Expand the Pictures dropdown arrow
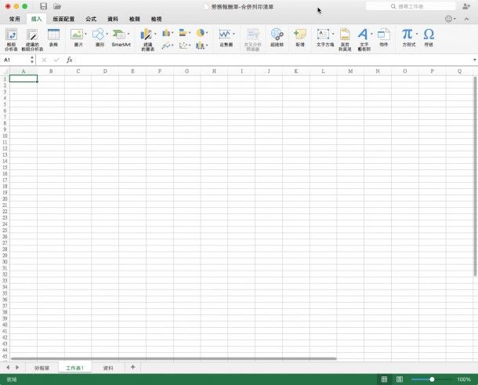The width and height of the screenshot is (478, 385). pos(85,34)
